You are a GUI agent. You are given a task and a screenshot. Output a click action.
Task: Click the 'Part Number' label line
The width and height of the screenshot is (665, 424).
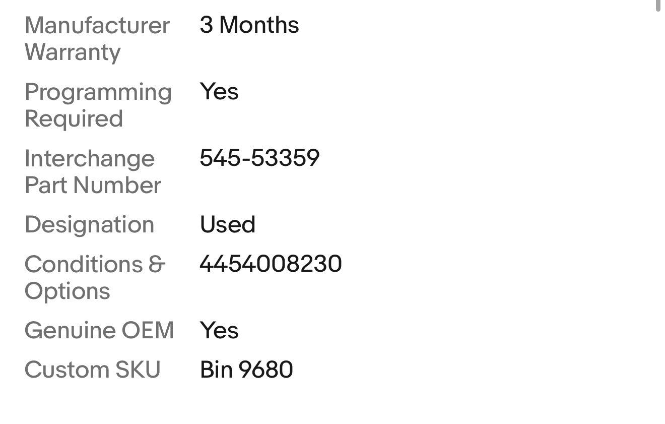click(93, 186)
